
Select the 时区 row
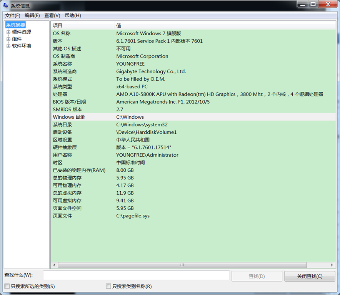pos(193,162)
